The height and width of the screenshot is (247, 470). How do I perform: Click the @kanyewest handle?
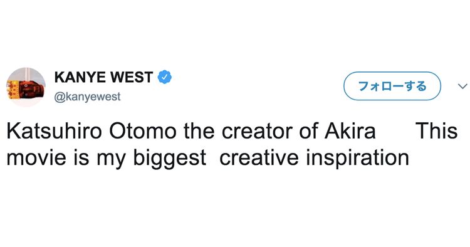click(87, 97)
